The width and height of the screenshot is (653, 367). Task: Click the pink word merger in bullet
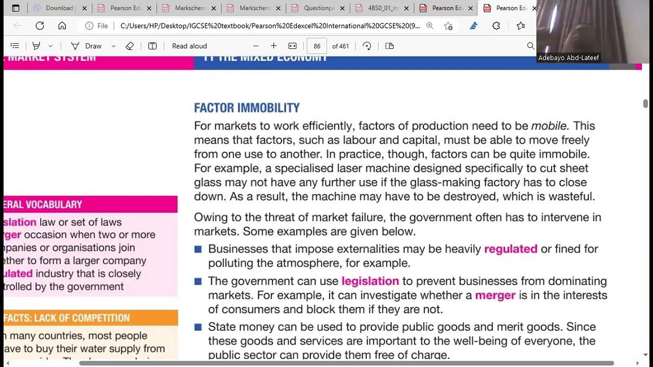click(495, 296)
